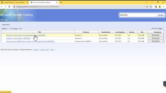
Task: Sort by the Last Updated column header
Action: (120, 32)
